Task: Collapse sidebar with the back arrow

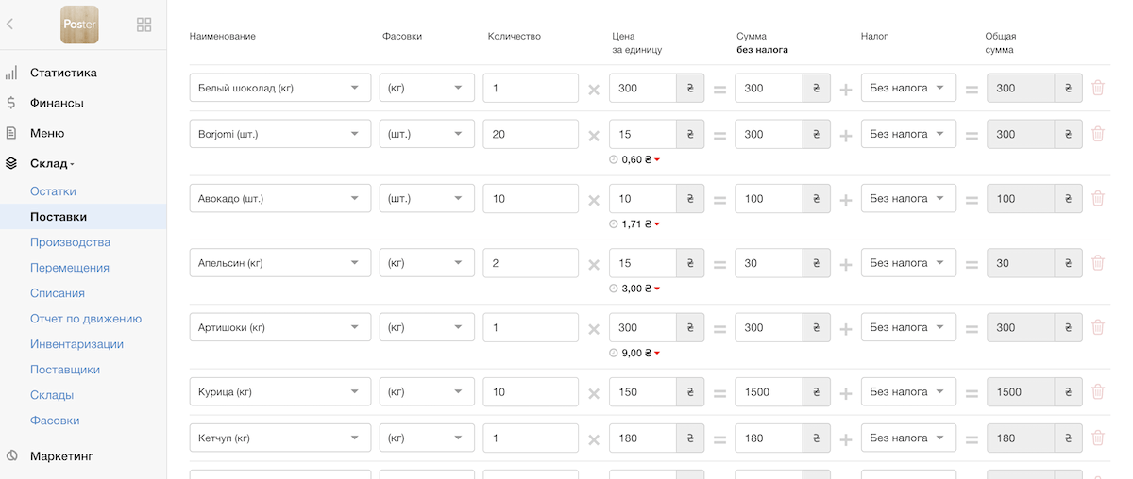Action: 10,25
